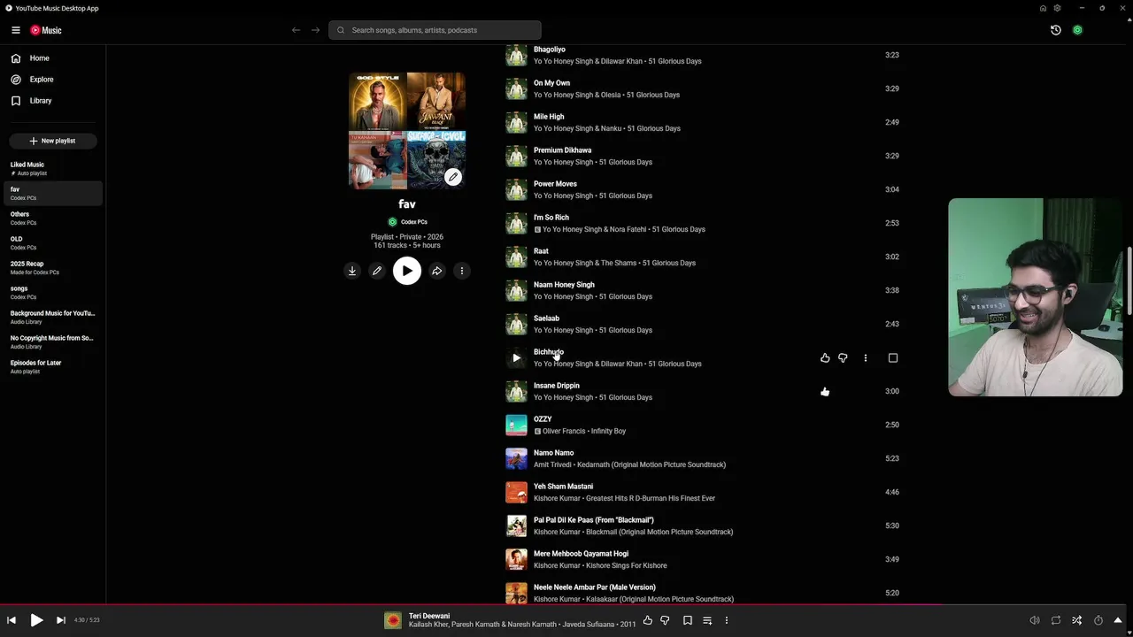The height and width of the screenshot is (637, 1133).
Task: Click Teri Deewani thumbnail in player bar
Action: 393,620
